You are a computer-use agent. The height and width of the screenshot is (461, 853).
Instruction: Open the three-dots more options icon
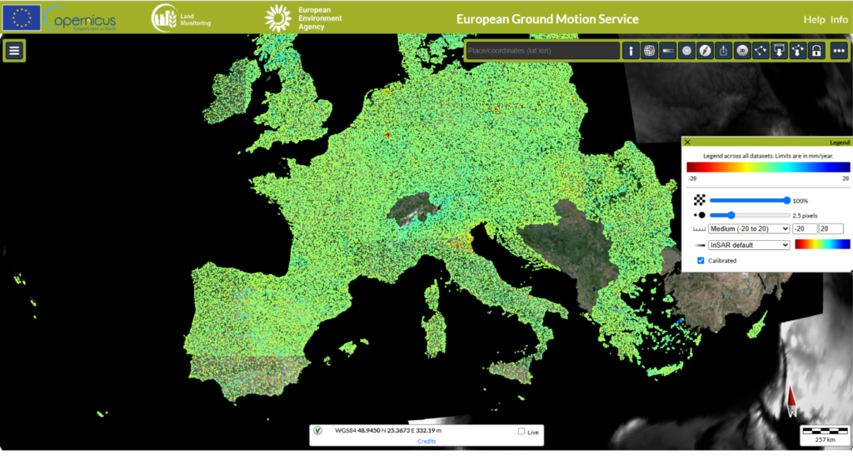[839, 51]
